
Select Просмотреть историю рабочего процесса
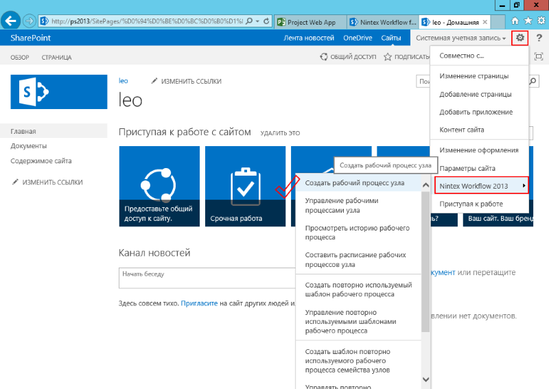point(358,233)
